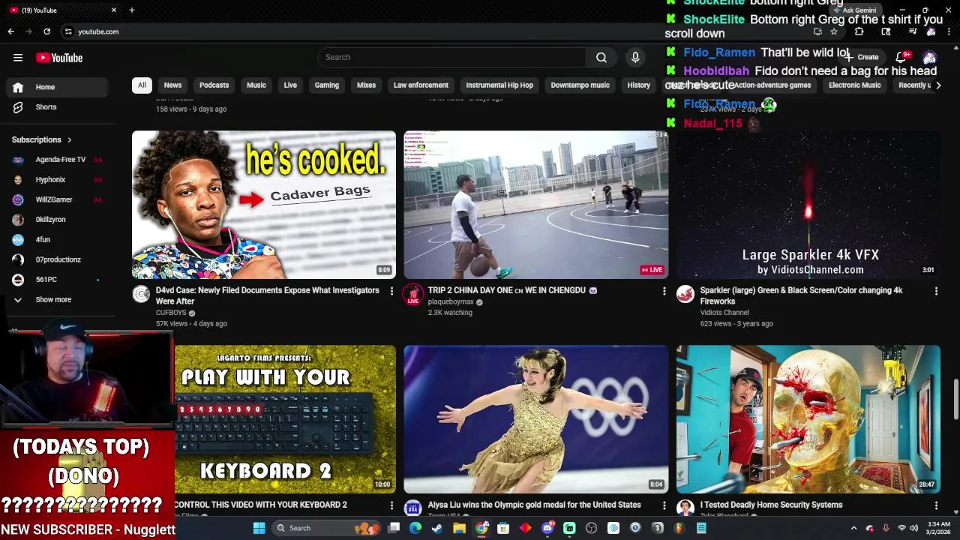Open YouTube notifications bell
The width and height of the screenshot is (960, 540).
point(901,57)
